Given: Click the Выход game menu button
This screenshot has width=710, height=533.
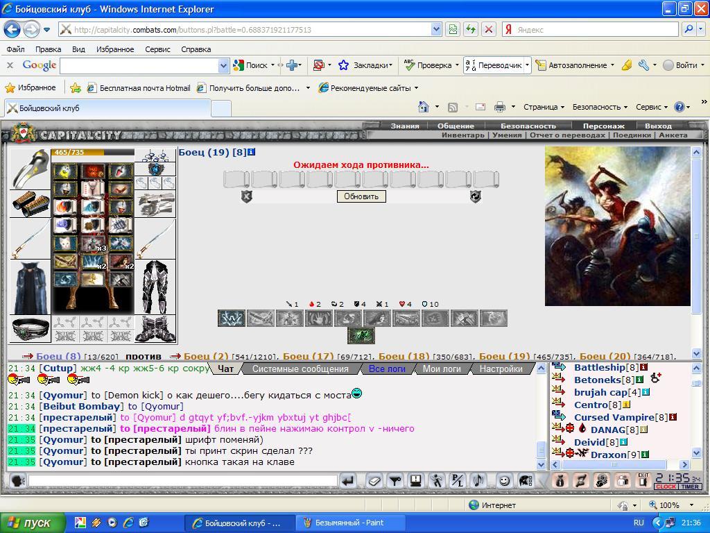Looking at the screenshot, I should click(x=659, y=126).
